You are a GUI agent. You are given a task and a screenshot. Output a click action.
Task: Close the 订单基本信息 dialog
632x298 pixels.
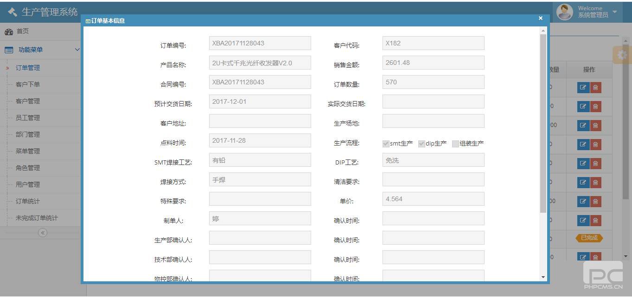540,18
